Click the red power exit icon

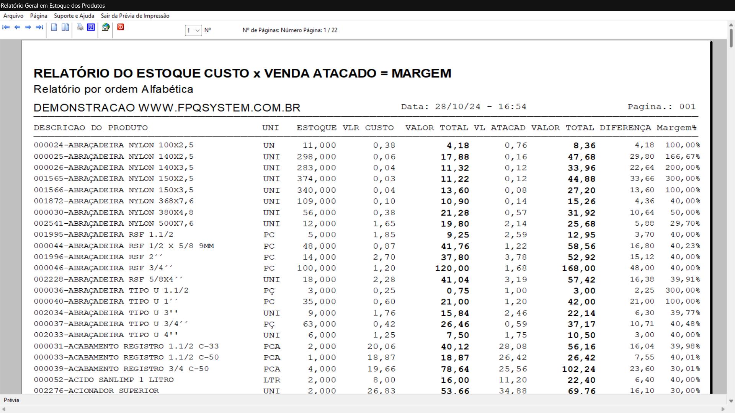(121, 27)
